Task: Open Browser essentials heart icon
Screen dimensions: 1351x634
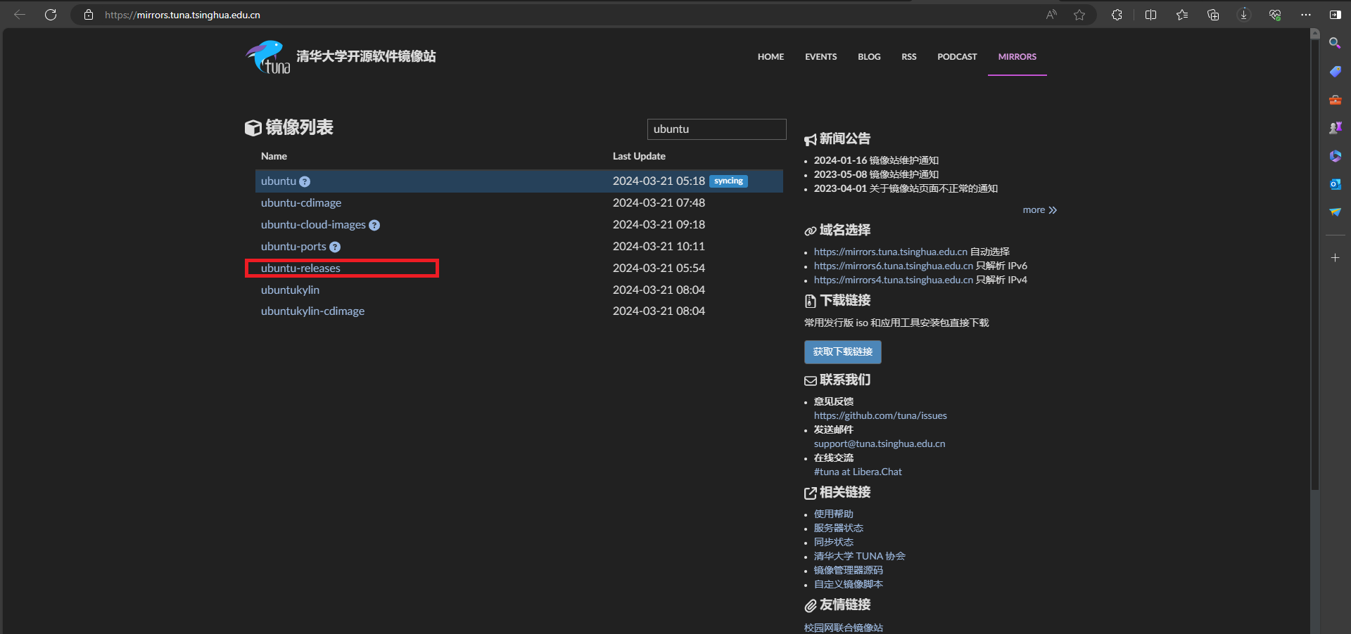Action: click(x=1275, y=15)
